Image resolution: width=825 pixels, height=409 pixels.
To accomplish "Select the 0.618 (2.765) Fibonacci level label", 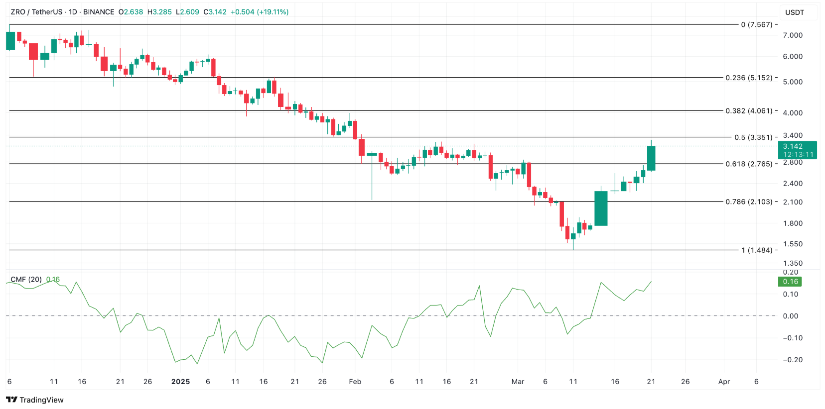I will (749, 164).
